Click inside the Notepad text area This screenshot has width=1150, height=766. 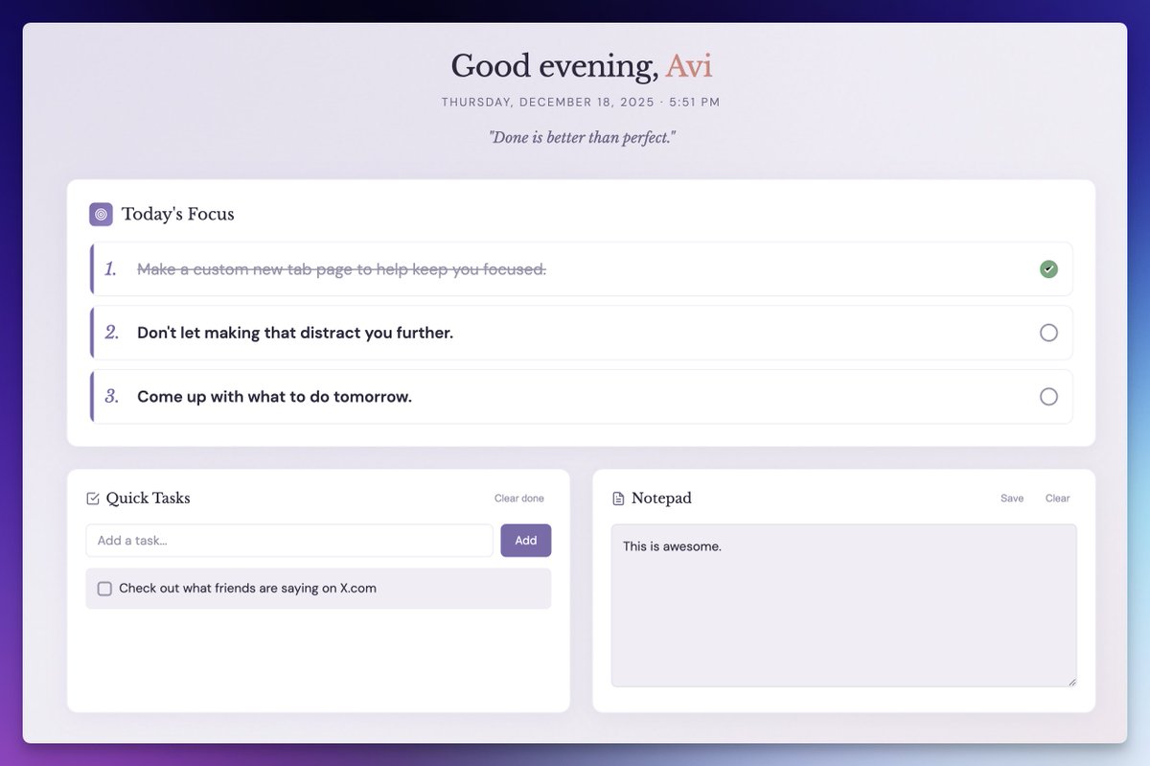tap(844, 605)
